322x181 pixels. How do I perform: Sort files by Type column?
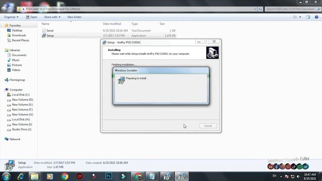[134, 24]
